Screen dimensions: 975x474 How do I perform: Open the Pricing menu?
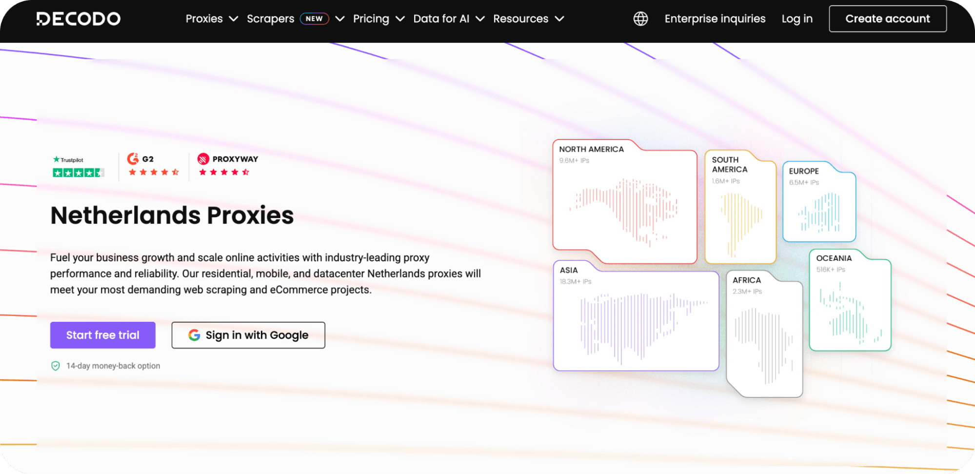371,19
